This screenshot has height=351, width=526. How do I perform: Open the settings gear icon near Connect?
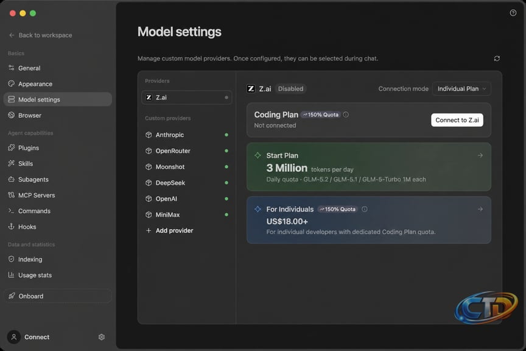click(102, 337)
